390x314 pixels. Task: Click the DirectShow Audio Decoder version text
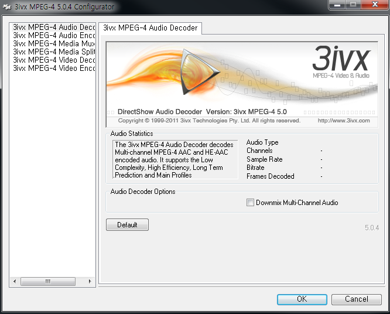click(x=202, y=112)
